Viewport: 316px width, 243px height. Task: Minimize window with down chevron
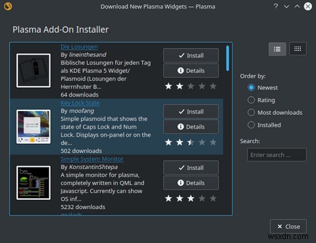[286, 7]
